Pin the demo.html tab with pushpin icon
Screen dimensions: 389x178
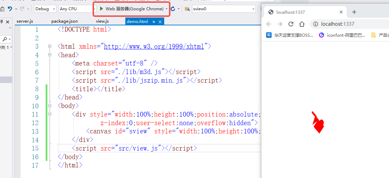pos(154,22)
